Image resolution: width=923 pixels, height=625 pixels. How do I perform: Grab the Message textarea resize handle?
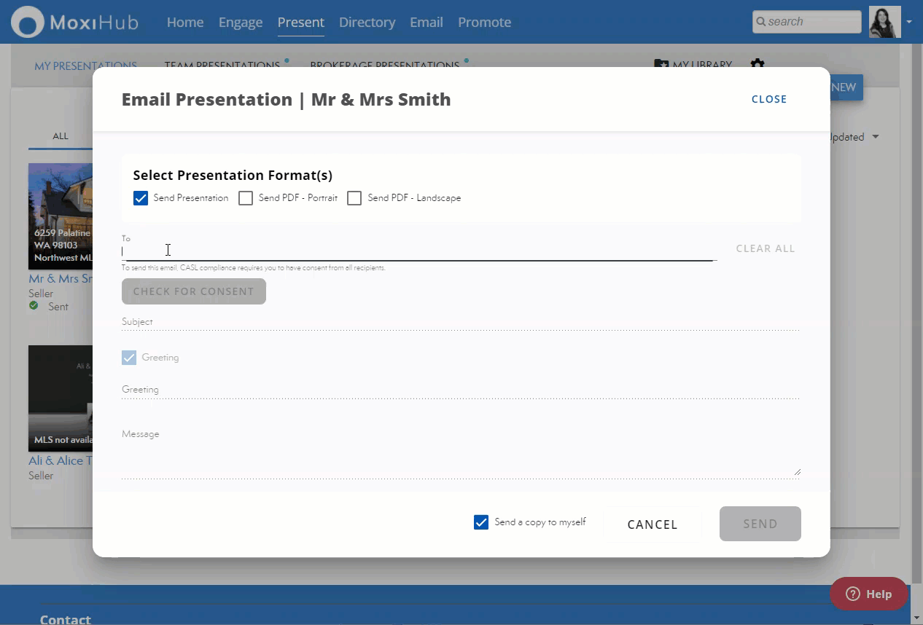point(797,472)
